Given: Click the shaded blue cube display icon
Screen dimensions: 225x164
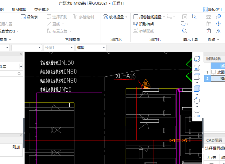Looking at the screenshot, I should tap(197, 89).
